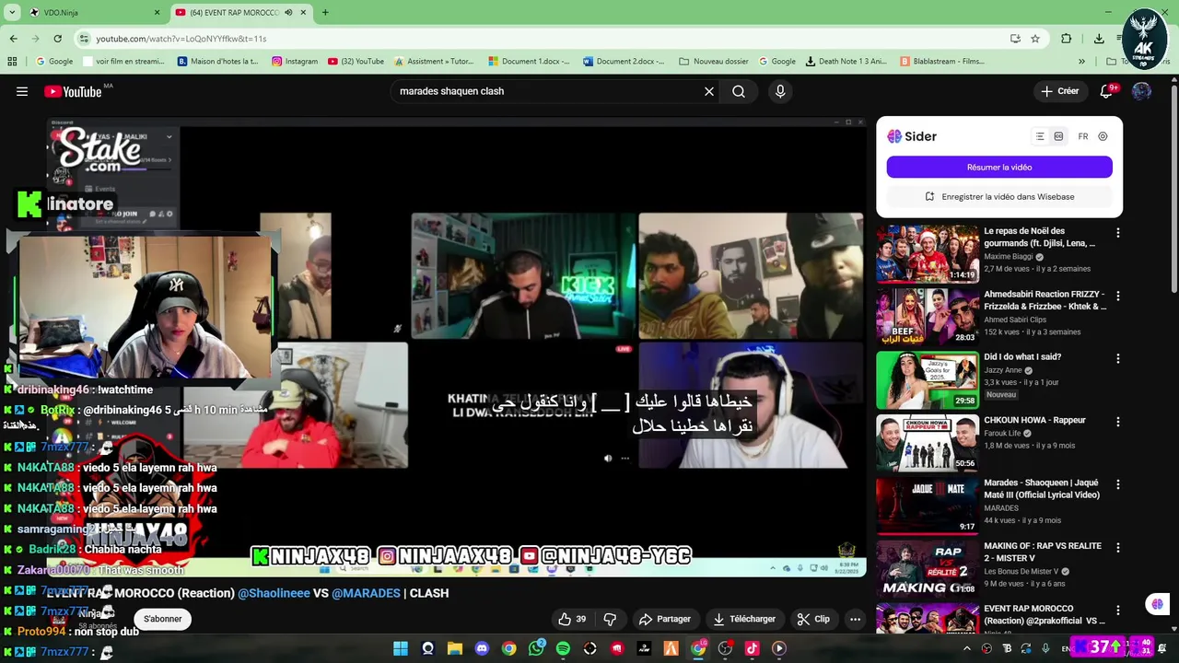The image size is (1179, 663).
Task: Click the Créer button
Action: pyautogui.click(x=1059, y=91)
